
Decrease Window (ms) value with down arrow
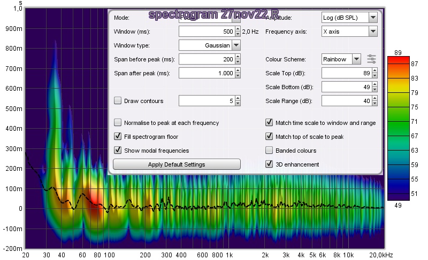(x=238, y=34)
